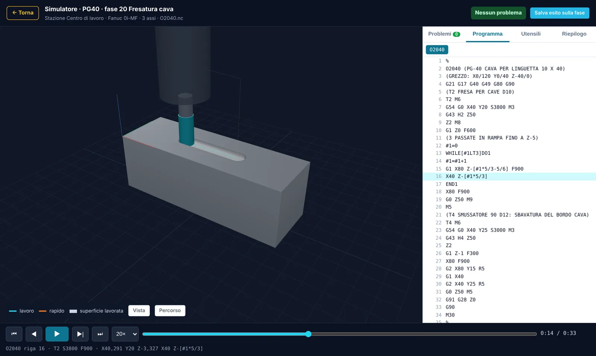Toggle the Vista view button
The width and height of the screenshot is (596, 356).
139,311
